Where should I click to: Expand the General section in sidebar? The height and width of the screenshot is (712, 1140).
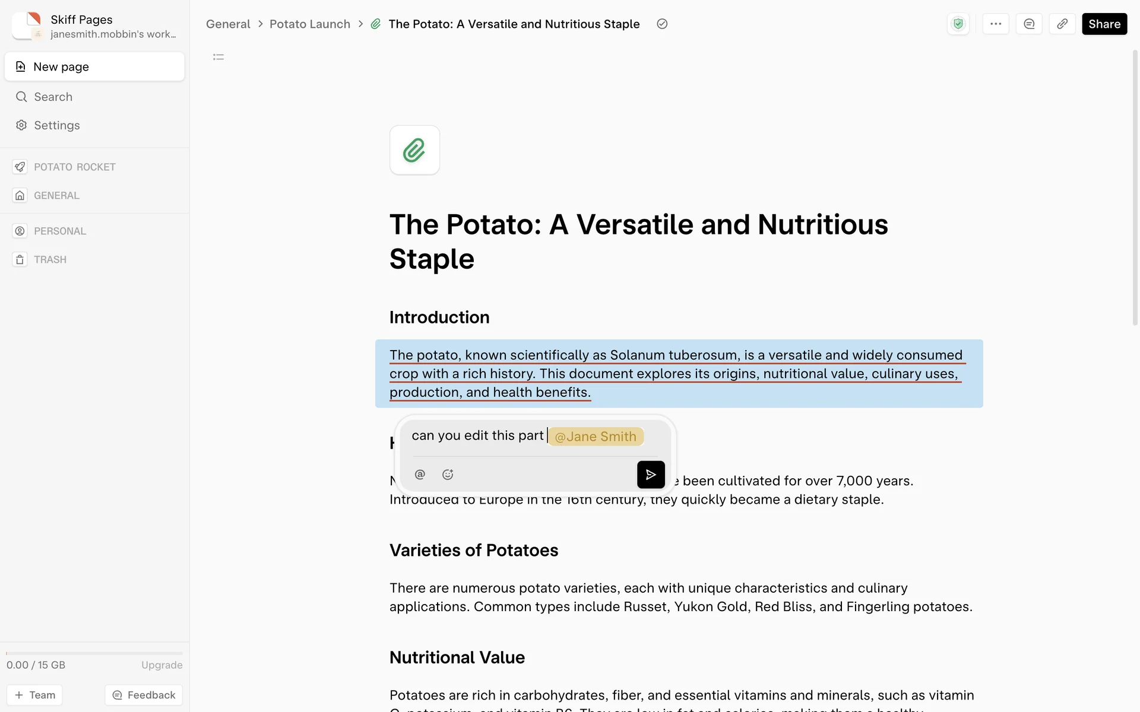click(56, 196)
